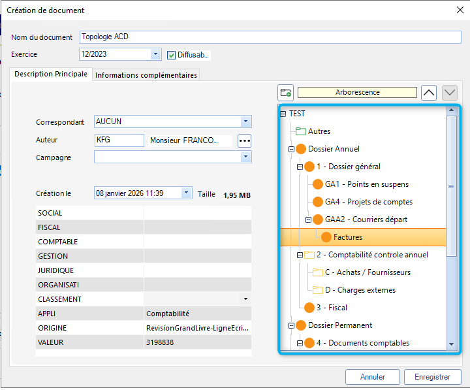
Task: Click the green Autres folder icon
Action: [x=301, y=131]
